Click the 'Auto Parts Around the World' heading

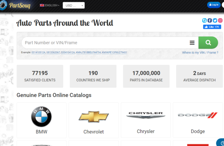[65, 23]
